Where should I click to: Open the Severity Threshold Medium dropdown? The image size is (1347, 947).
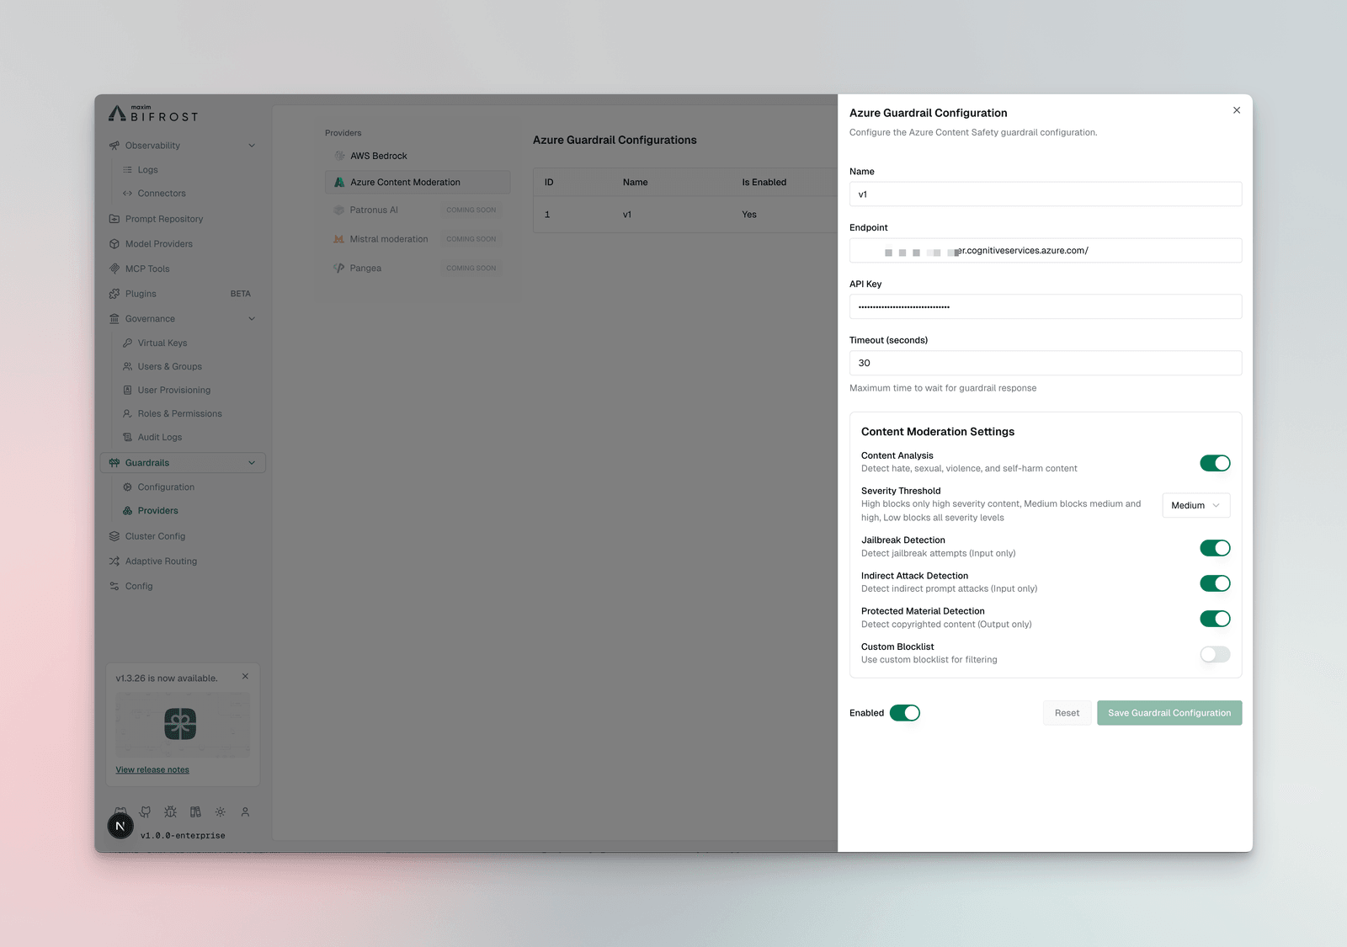point(1195,505)
